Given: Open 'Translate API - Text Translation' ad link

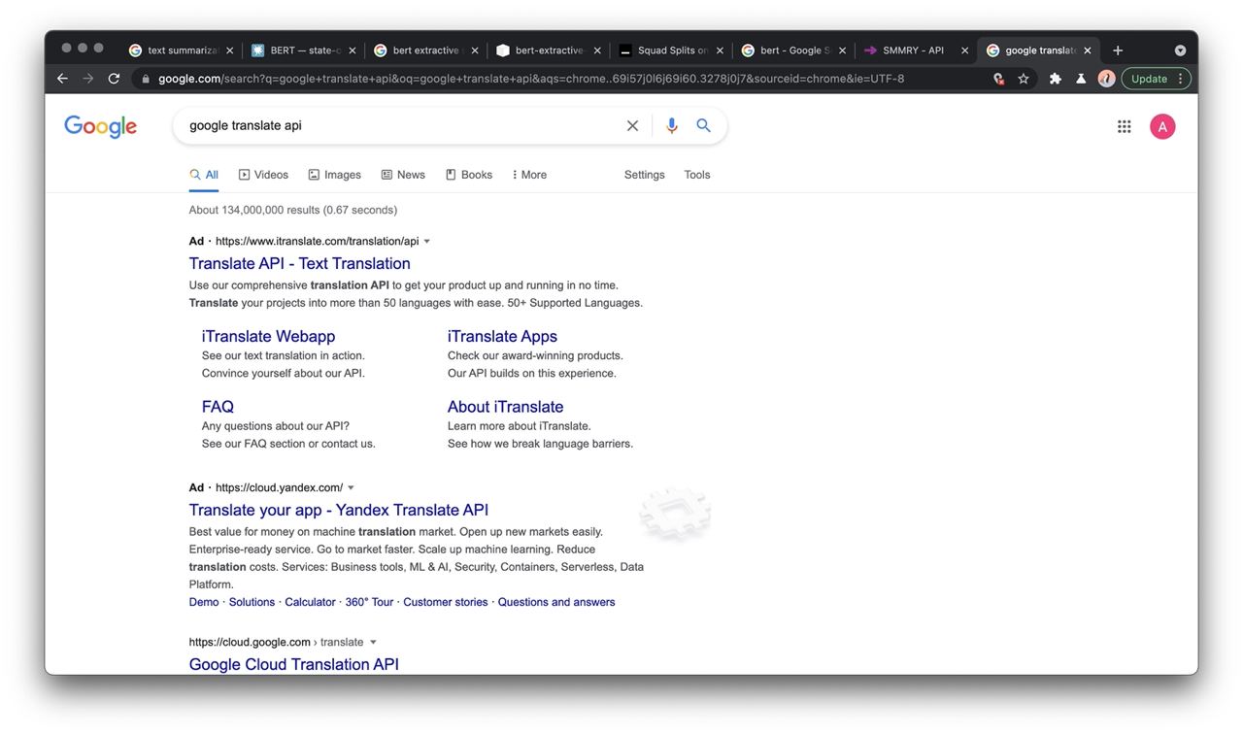Looking at the screenshot, I should click(x=300, y=263).
